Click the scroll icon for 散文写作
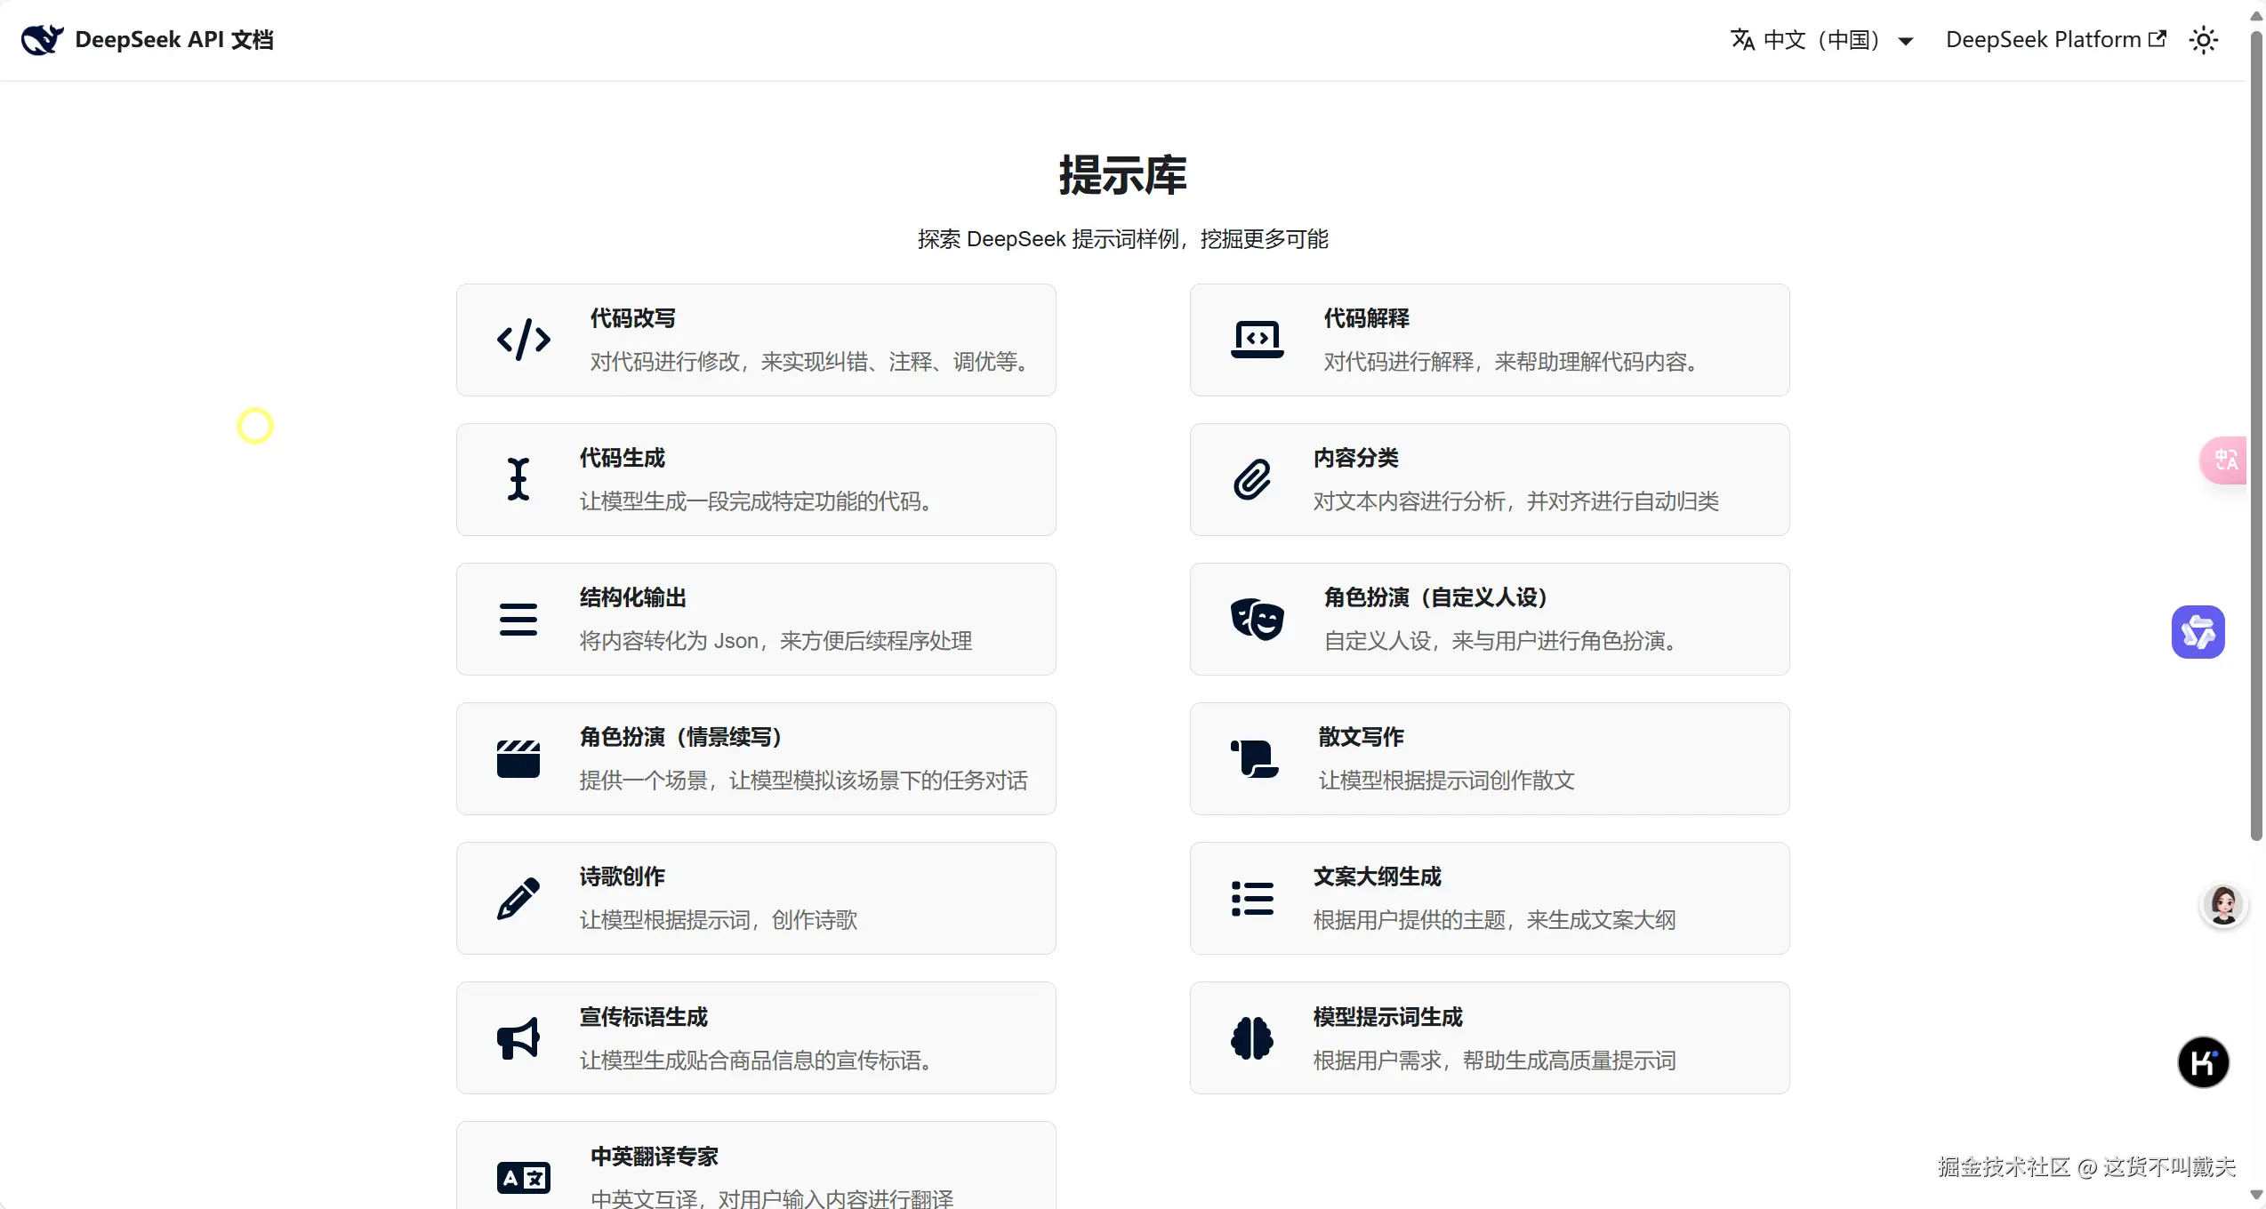 [1254, 758]
